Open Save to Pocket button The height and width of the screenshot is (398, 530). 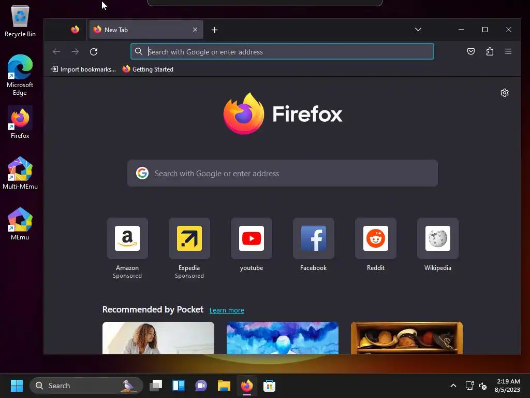tap(471, 51)
